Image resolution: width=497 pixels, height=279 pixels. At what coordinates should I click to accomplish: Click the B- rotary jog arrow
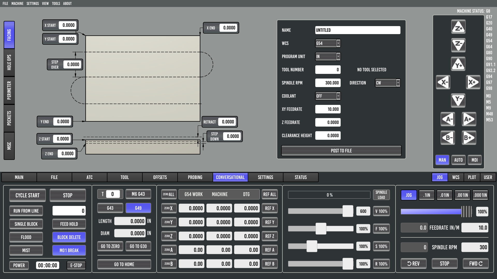point(448,138)
